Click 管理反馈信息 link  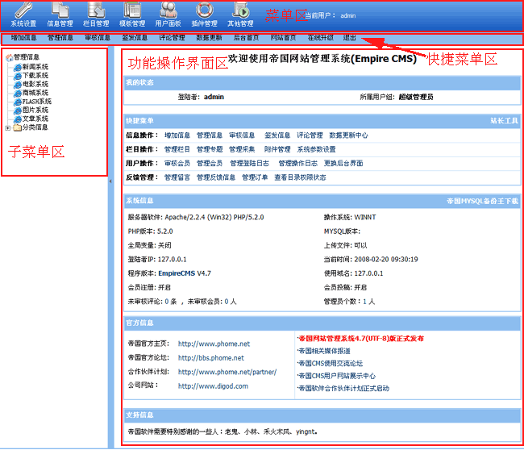[216, 178]
